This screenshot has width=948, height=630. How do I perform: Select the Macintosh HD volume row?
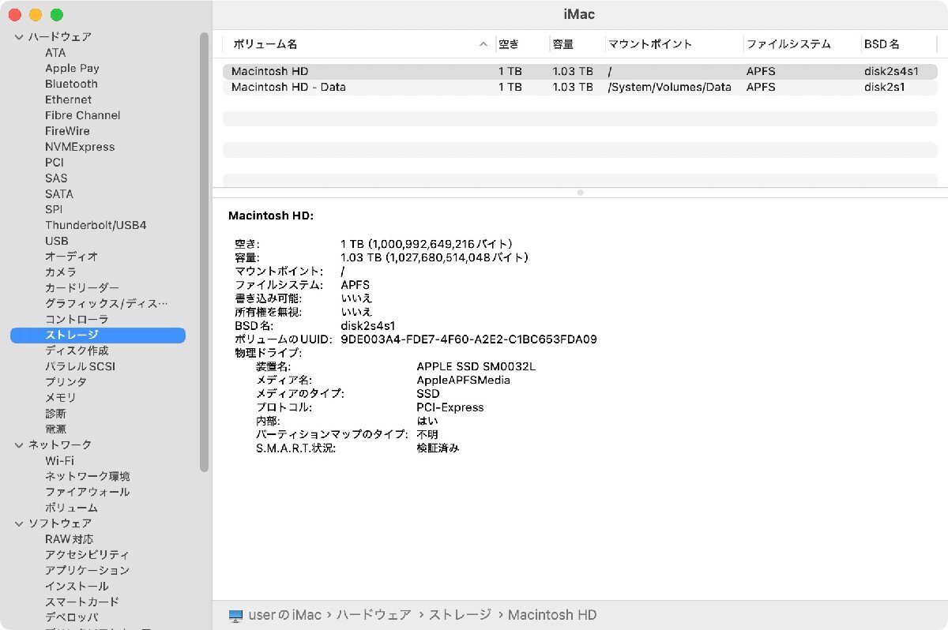click(x=269, y=71)
